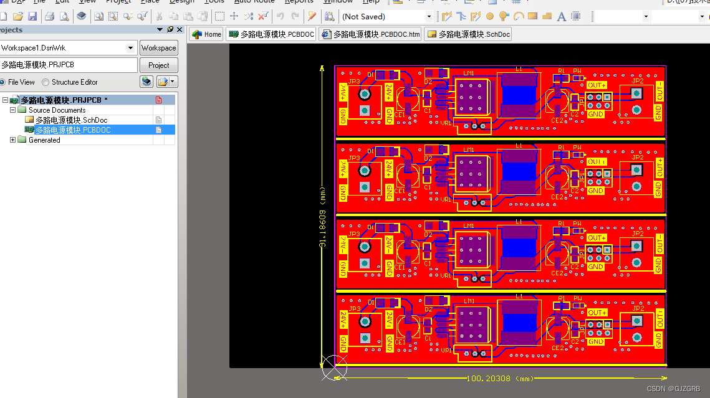
Task: Deselect all objects icon
Action: tap(249, 17)
